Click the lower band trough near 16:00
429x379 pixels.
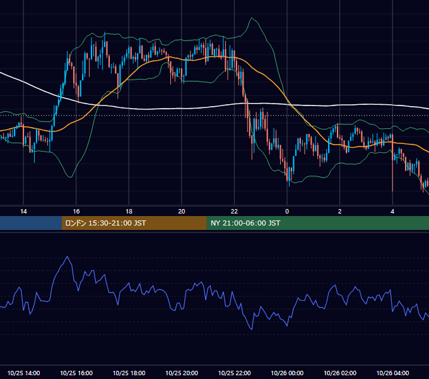pos(70,177)
